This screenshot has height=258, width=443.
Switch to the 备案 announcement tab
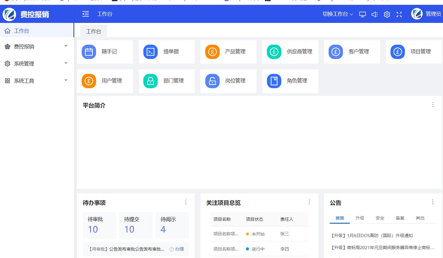tap(400, 218)
